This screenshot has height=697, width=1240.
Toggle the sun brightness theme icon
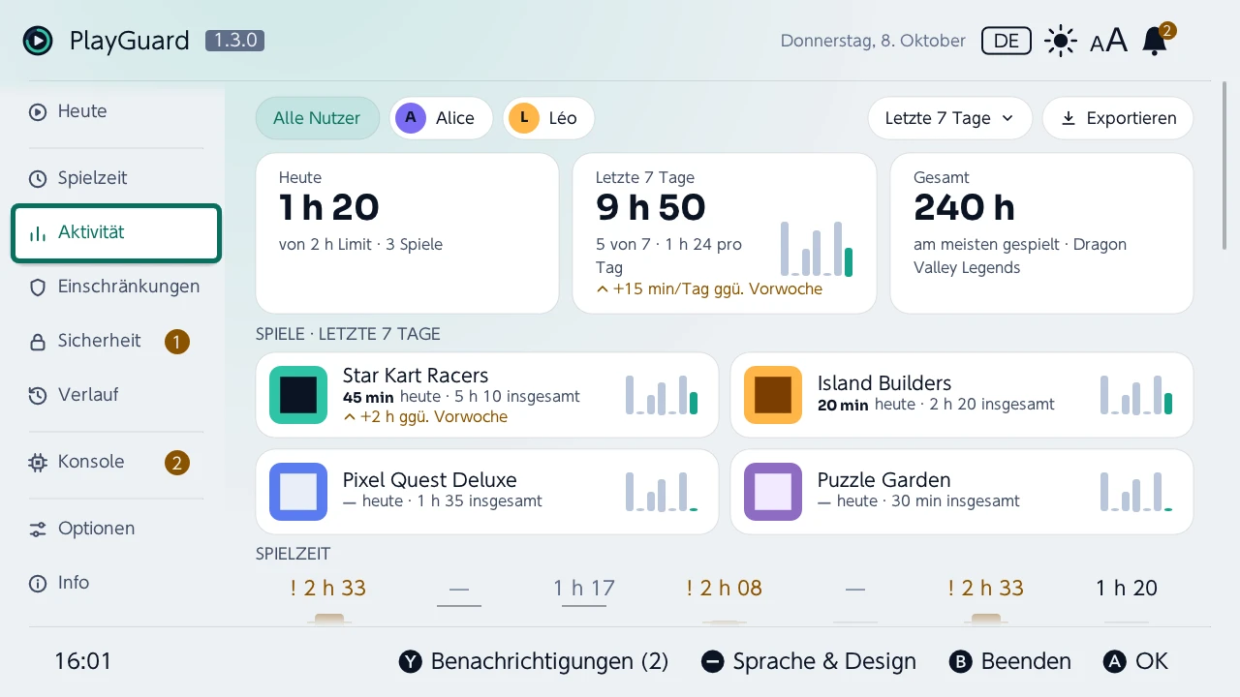pos(1061,41)
